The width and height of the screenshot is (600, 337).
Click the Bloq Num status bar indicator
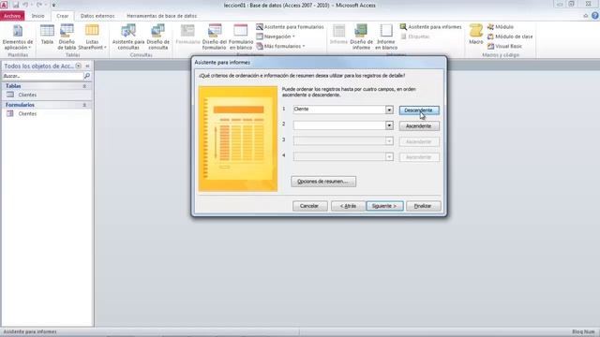[x=583, y=331]
